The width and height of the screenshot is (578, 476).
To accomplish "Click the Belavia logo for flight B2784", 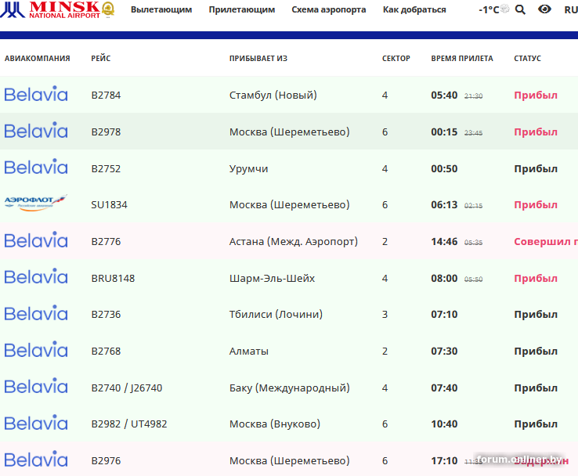I will (x=36, y=94).
